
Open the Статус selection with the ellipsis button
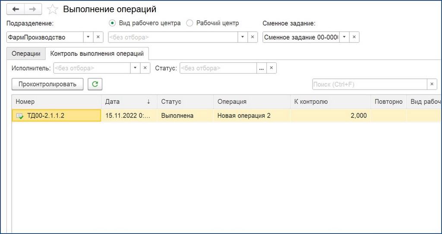(x=261, y=68)
